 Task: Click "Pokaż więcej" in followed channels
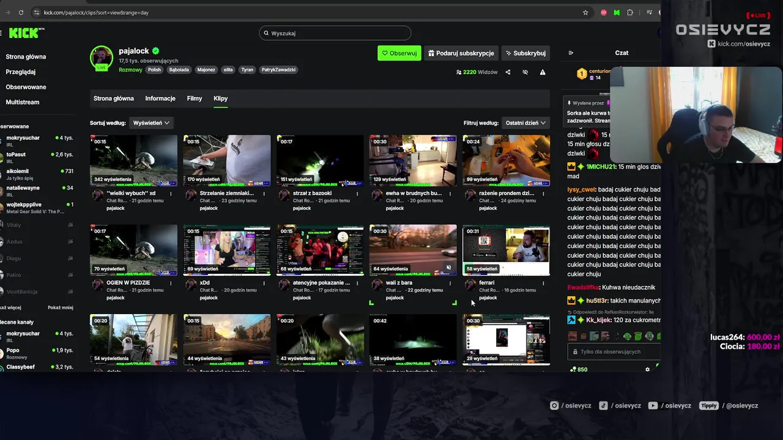[11, 307]
